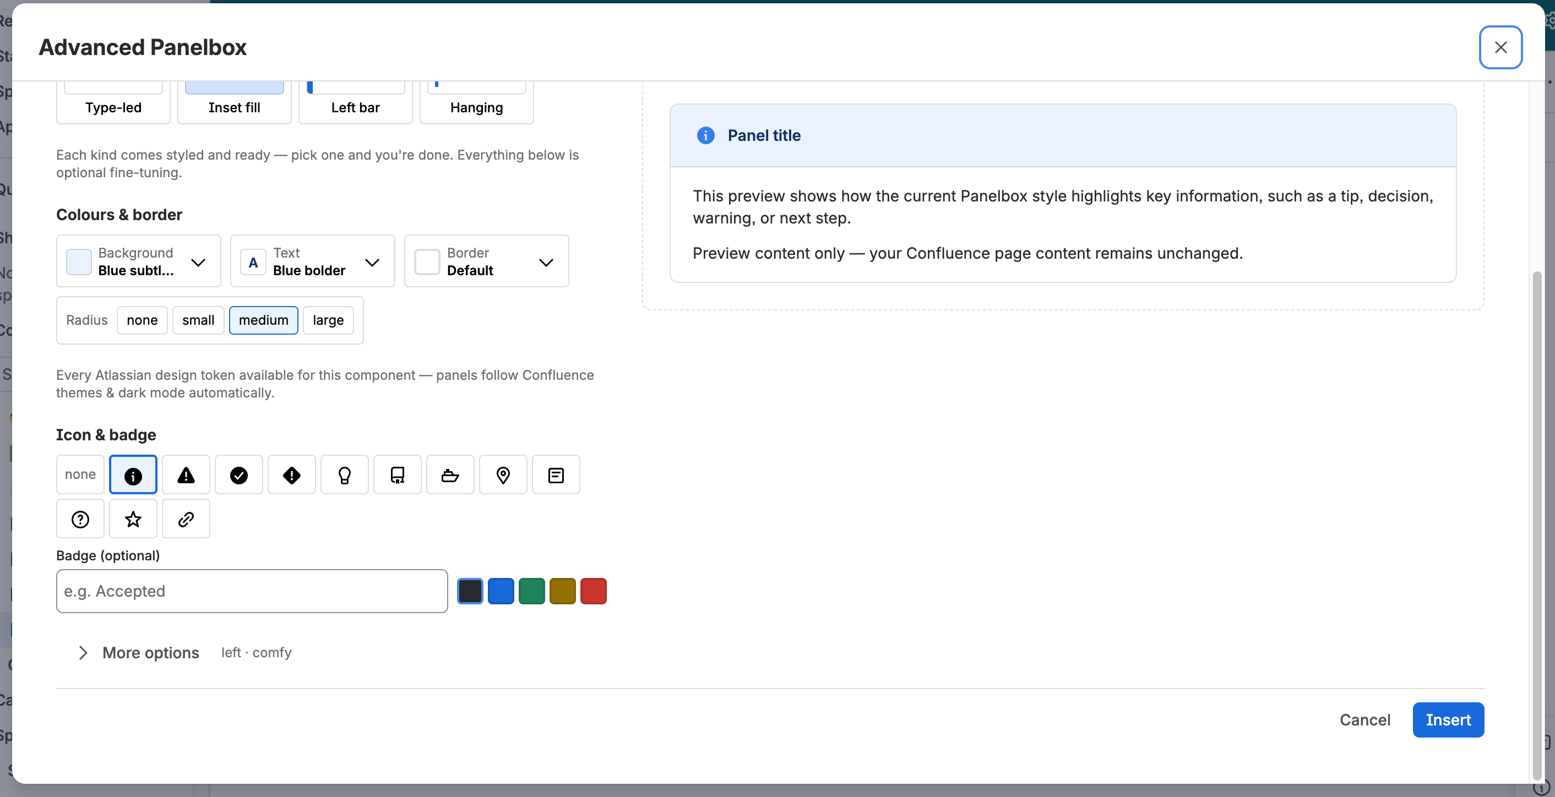The height and width of the screenshot is (797, 1555).
Task: Close the Advanced Panelbox dialog
Action: 1500,47
